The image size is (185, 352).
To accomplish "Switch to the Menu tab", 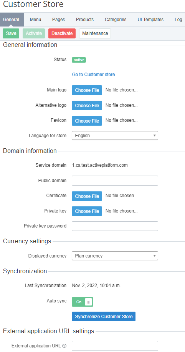I will coord(35,20).
